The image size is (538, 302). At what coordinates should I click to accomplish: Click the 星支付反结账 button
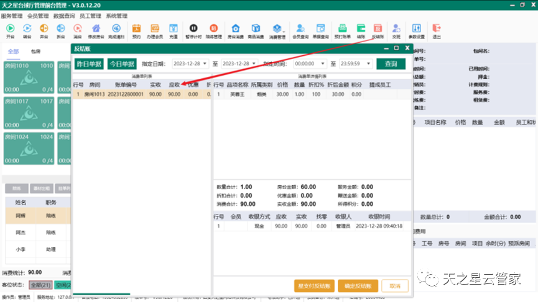(315, 286)
